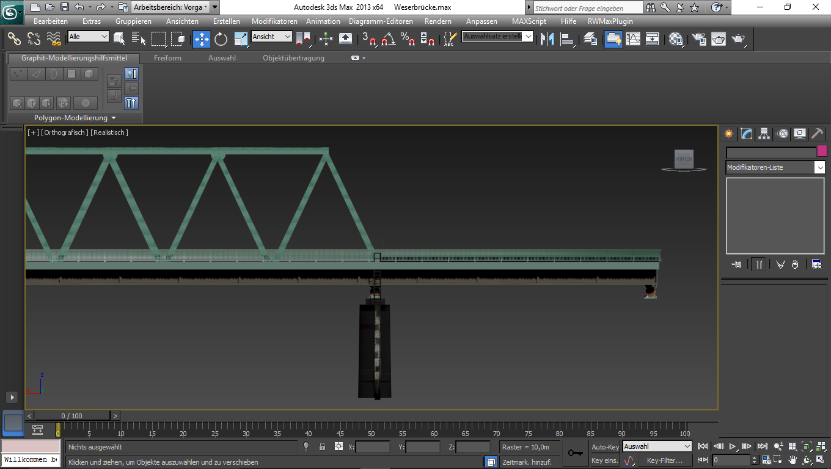This screenshot has width=831, height=469.
Task: Open the Rendern menu
Action: [x=437, y=21]
